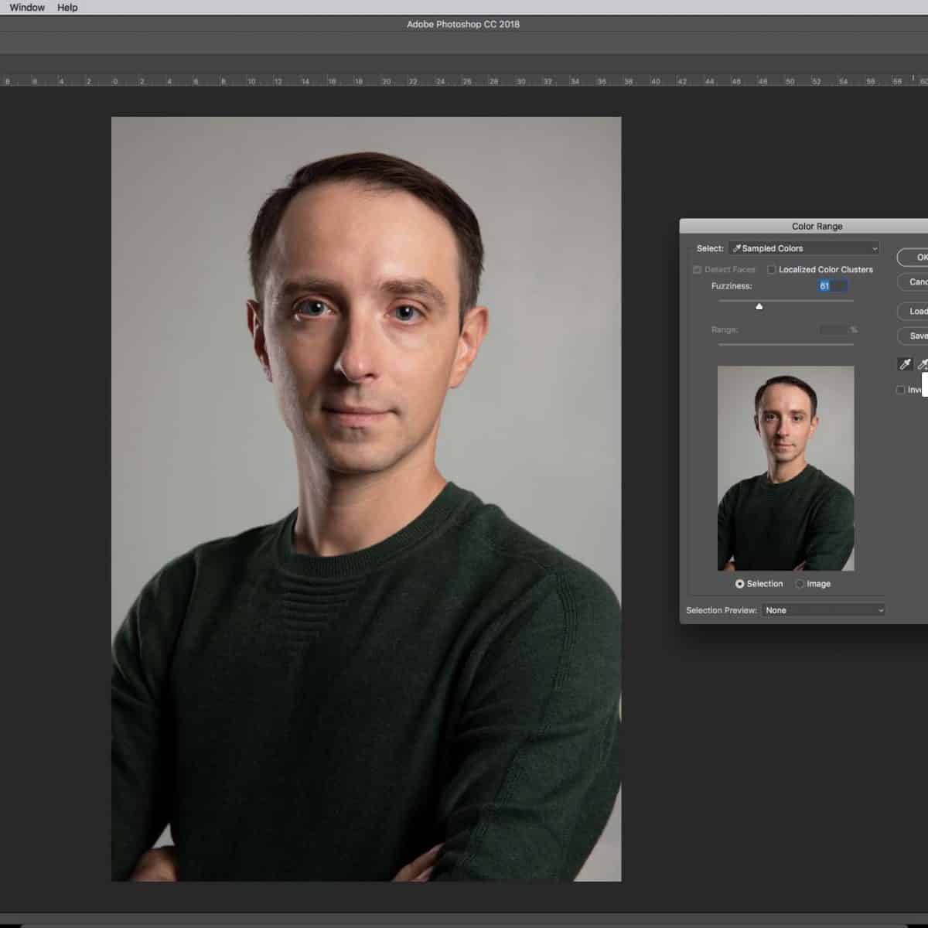
Task: Tick the Invert checkbox
Action: (900, 390)
